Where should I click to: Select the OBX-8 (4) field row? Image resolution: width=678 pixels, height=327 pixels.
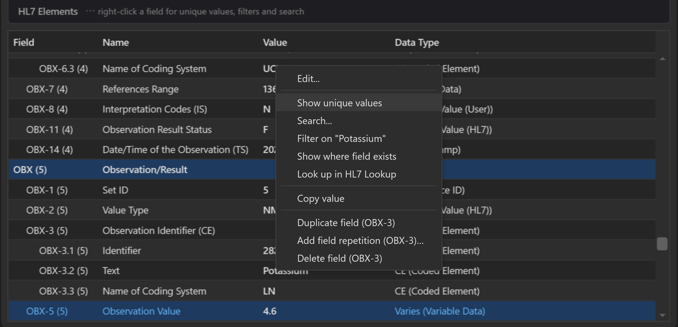coord(332,109)
